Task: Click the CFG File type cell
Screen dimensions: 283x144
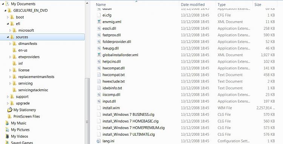Action: coord(224,15)
